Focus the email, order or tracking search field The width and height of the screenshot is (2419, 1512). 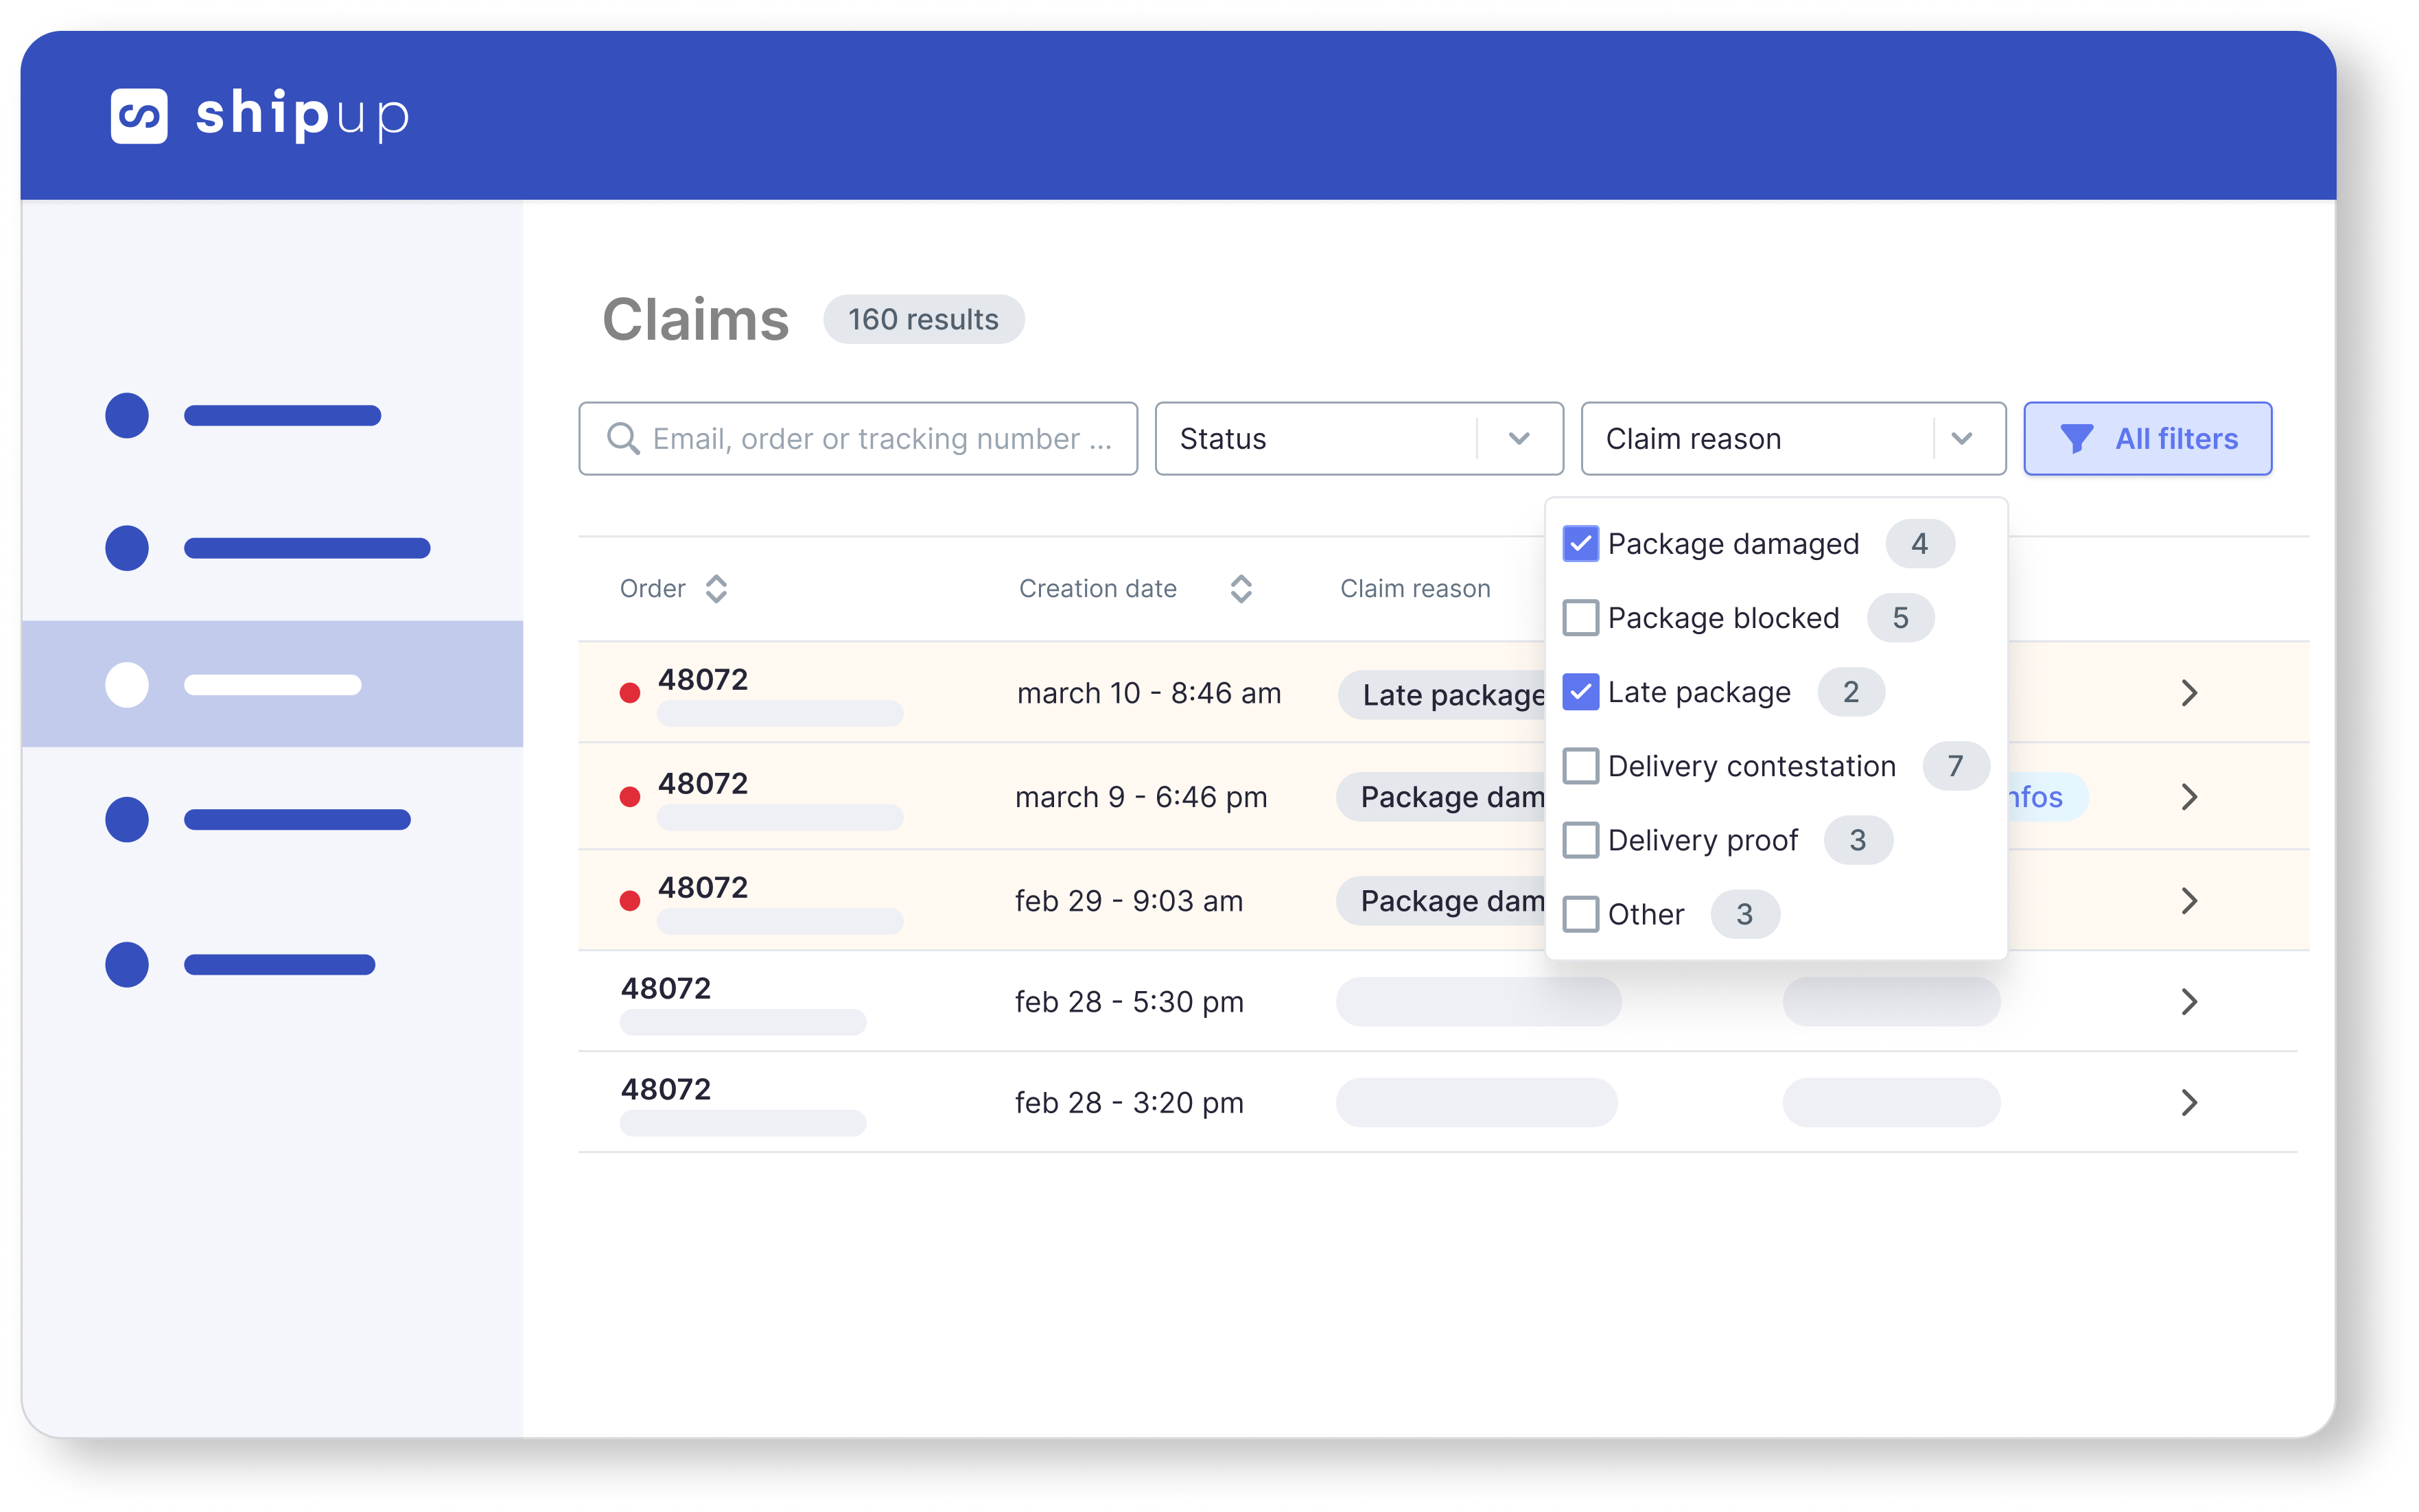point(880,438)
